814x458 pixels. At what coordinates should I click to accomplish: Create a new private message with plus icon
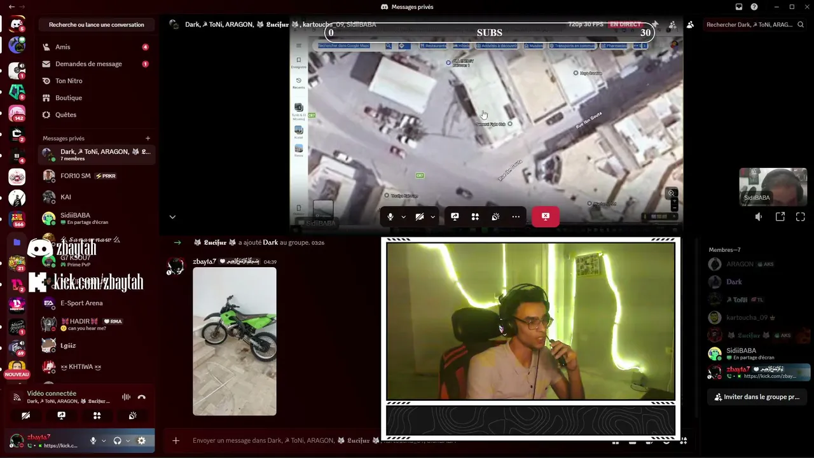(x=148, y=138)
